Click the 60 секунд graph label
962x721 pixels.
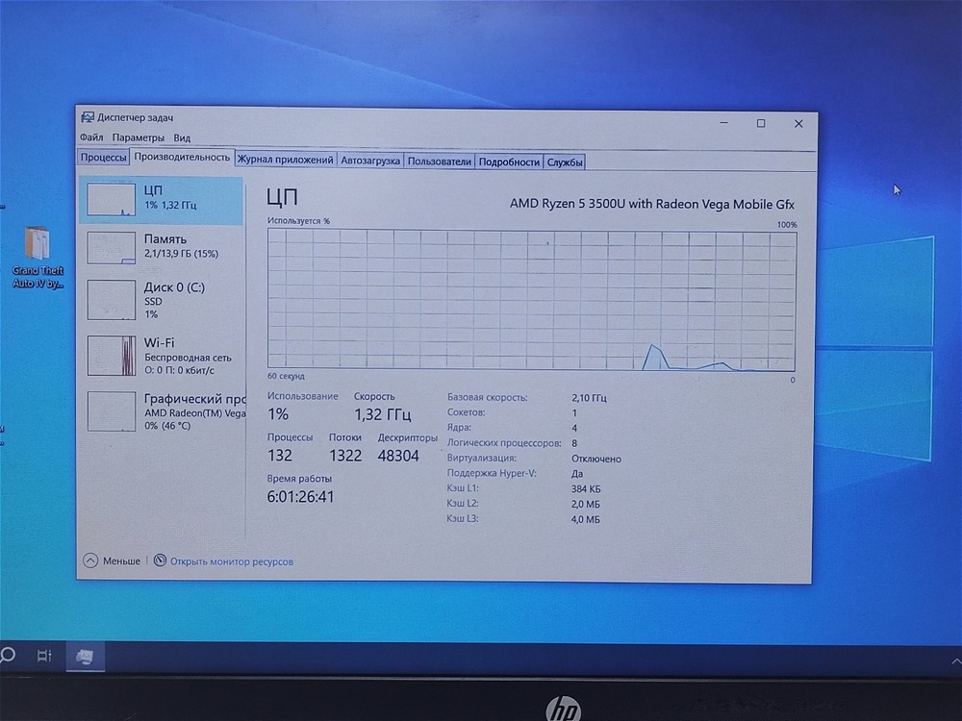pos(286,376)
